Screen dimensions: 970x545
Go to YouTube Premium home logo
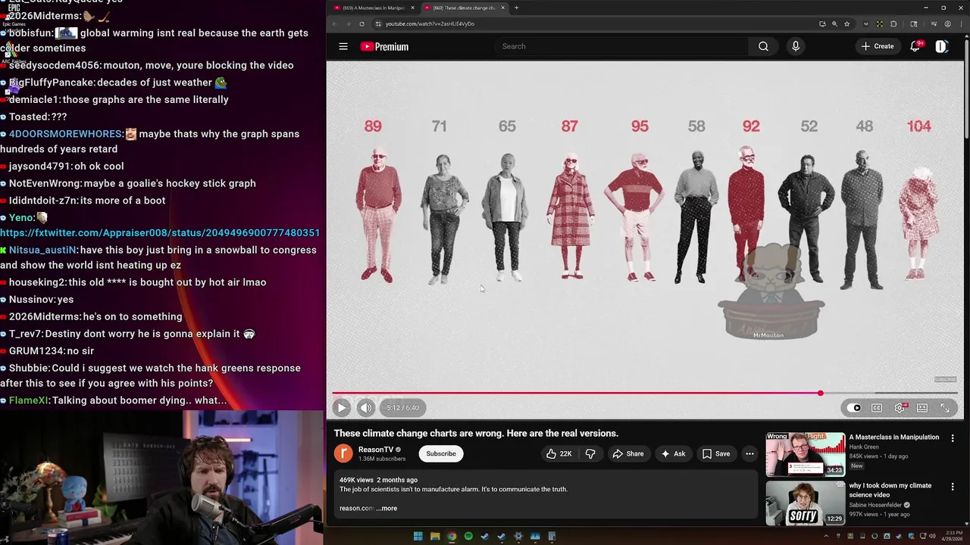[x=384, y=46]
